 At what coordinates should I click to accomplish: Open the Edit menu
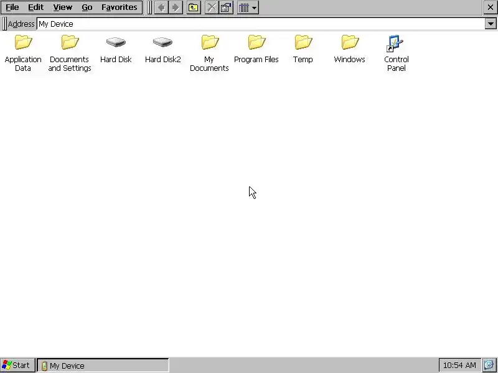[x=35, y=7]
